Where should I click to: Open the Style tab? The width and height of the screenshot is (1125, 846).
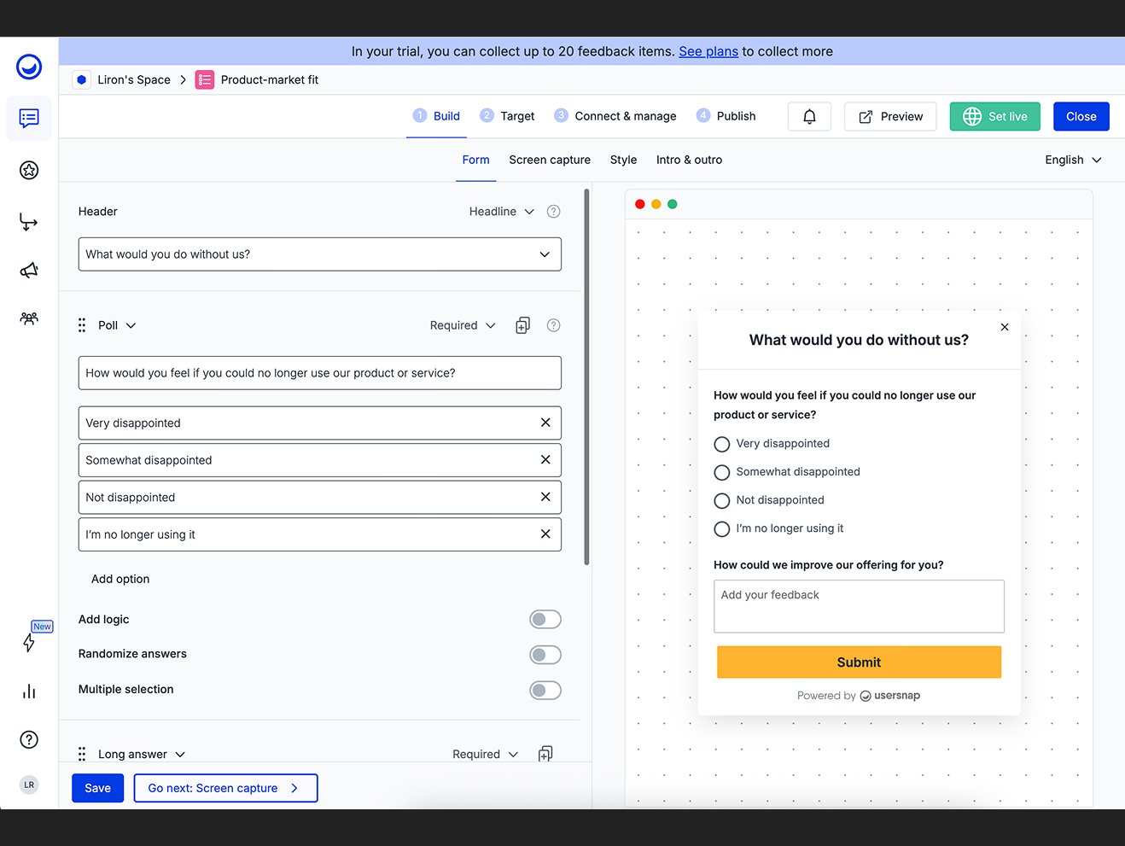click(623, 160)
